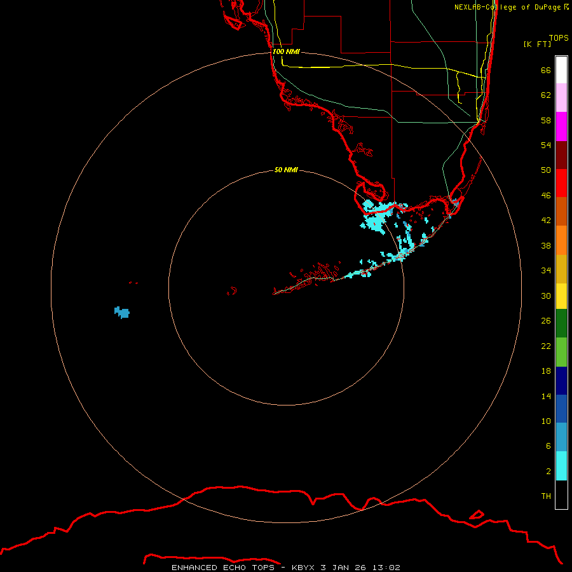The height and width of the screenshot is (572, 572).
Task: Click the '[K FT]' units label
Action: point(537,44)
